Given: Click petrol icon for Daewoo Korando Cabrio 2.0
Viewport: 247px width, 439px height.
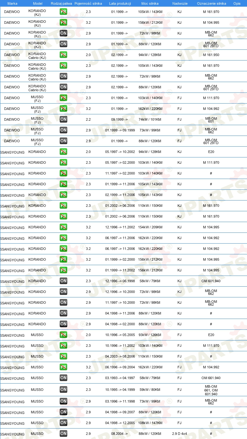Looking at the screenshot, I should pyautogui.click(x=63, y=55).
